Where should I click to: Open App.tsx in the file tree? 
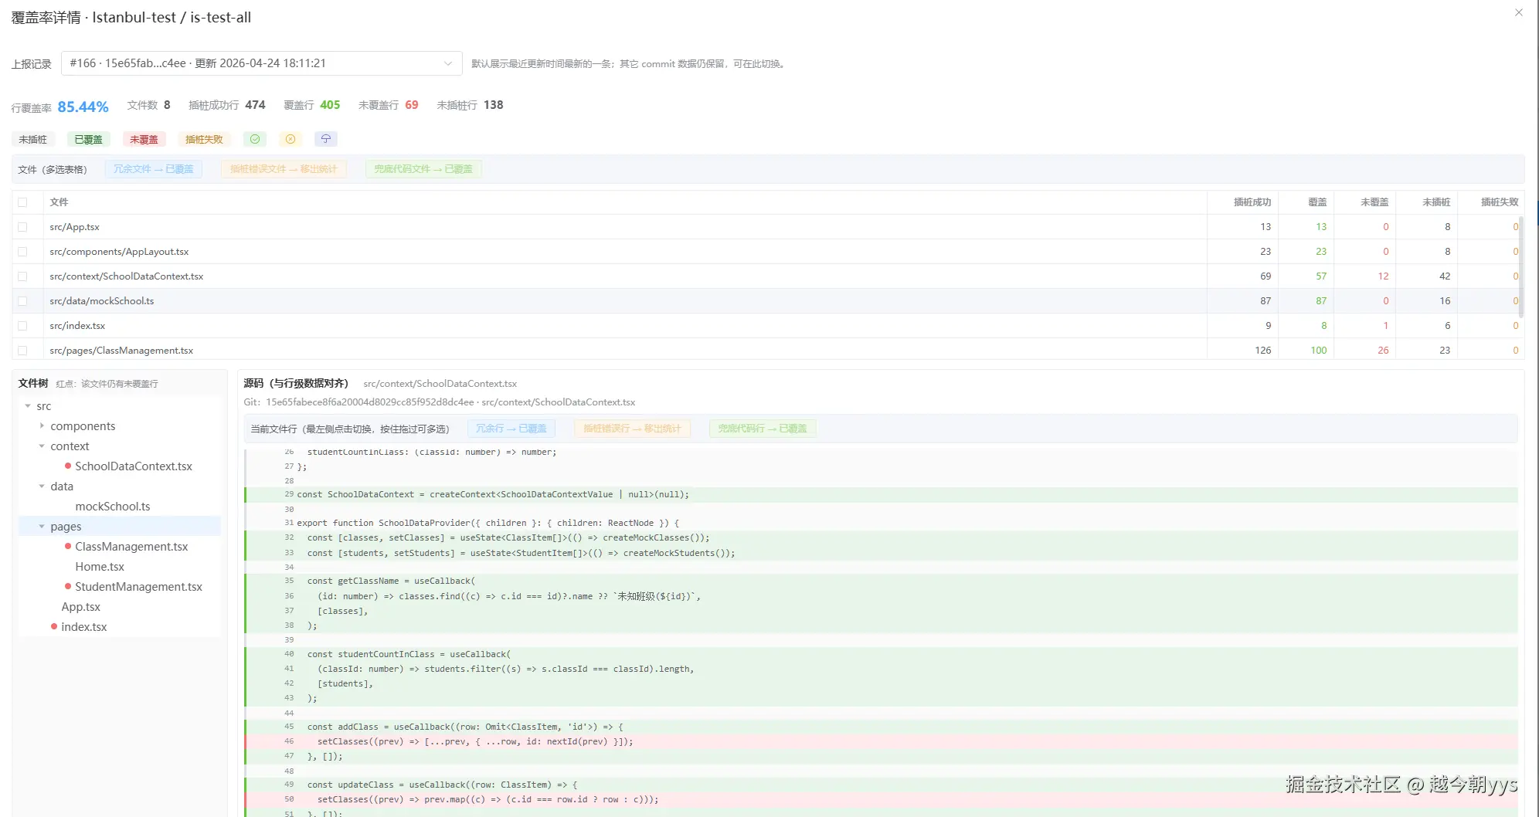81,607
